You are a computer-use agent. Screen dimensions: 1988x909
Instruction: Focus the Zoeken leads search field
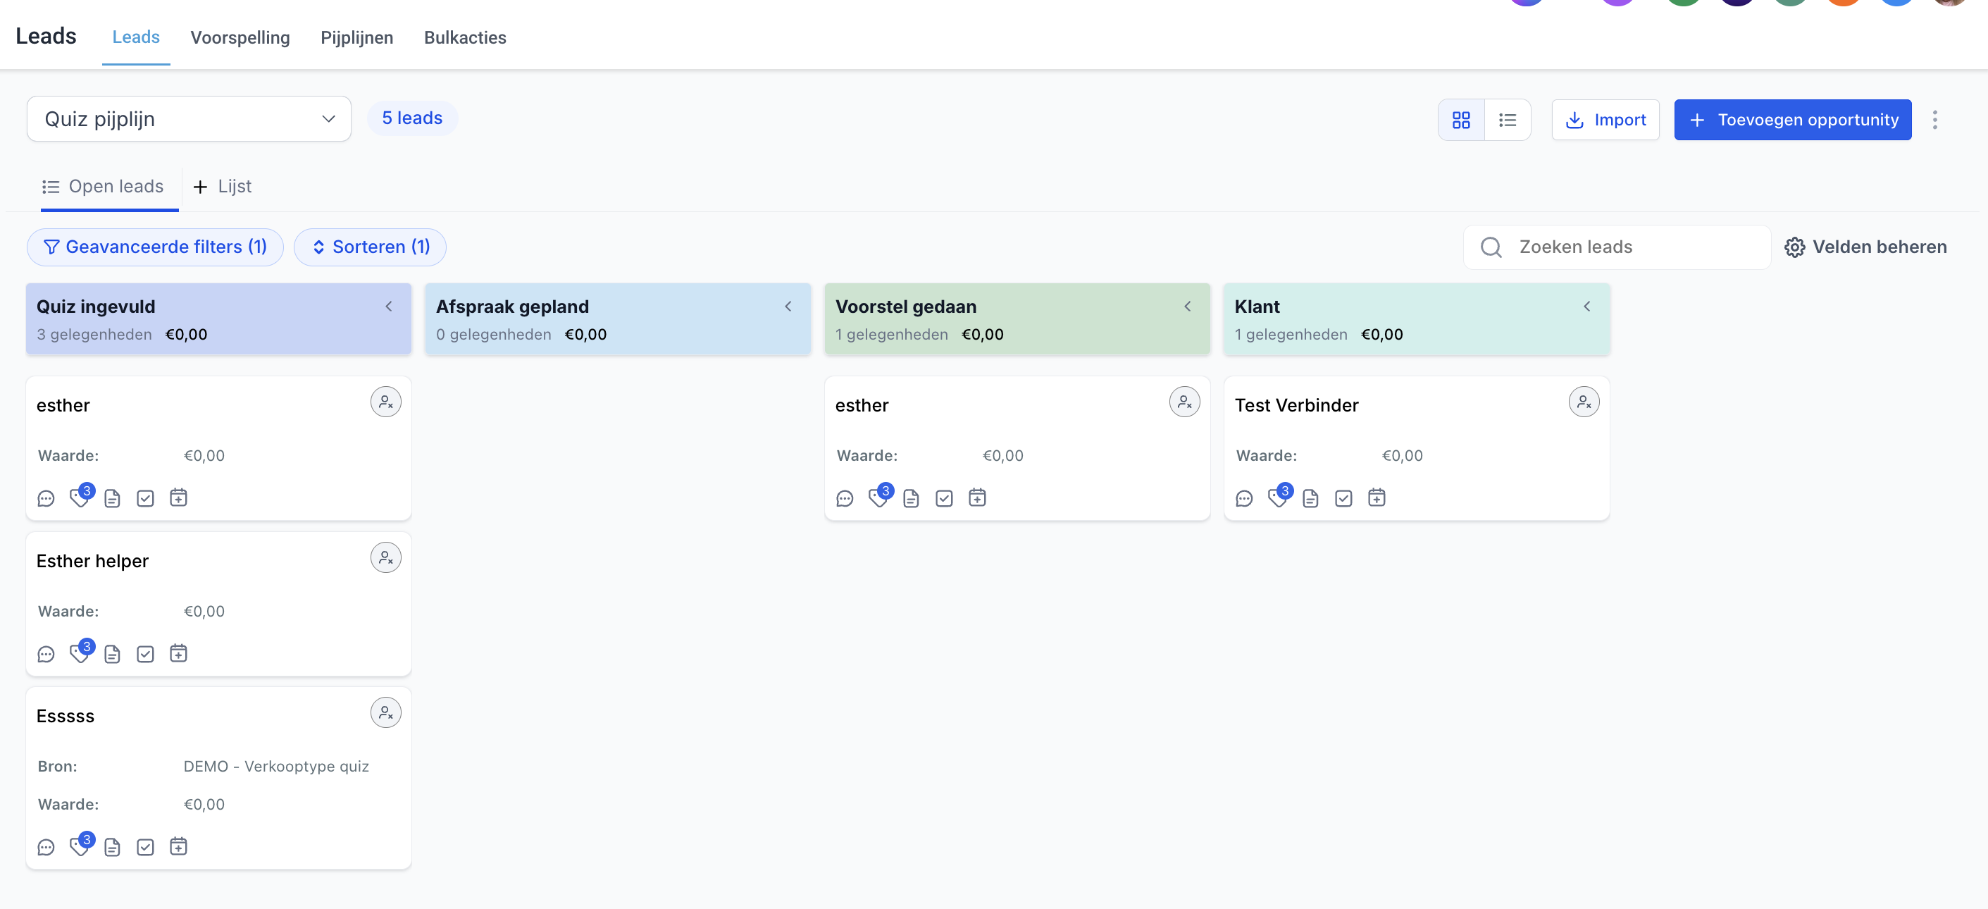(x=1617, y=247)
